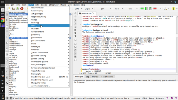Click the Italic formatting icon
178x100 pixels.
pos(75,24)
